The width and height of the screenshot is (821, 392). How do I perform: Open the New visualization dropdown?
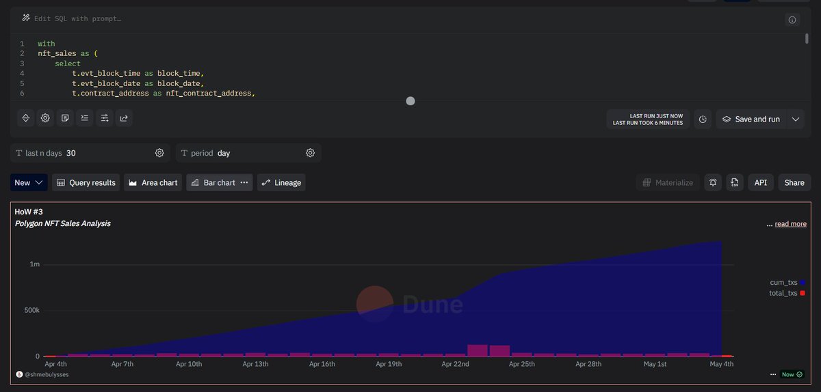(29, 182)
